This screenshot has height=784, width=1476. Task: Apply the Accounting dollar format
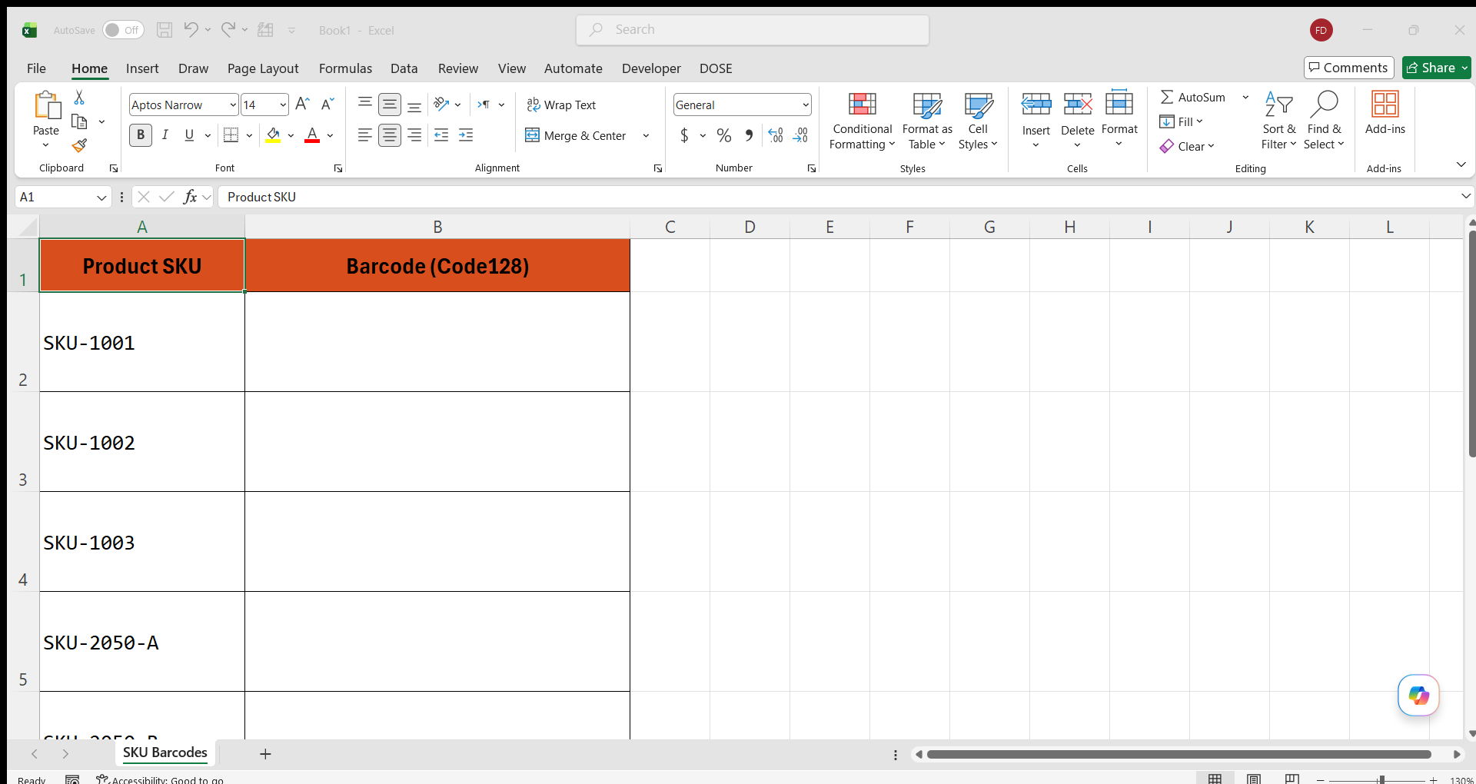684,135
